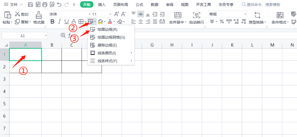Switch to the 插入 tab
This screenshot has width=297, height=137.
point(102,5)
